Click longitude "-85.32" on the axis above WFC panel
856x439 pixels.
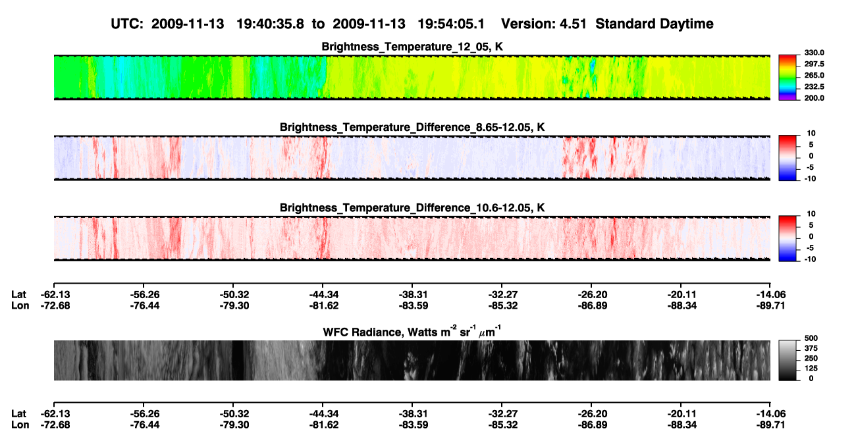502,305
